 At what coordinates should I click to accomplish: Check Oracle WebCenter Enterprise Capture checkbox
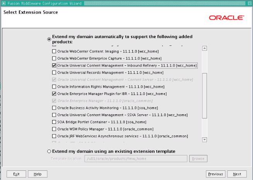(x=54, y=58)
